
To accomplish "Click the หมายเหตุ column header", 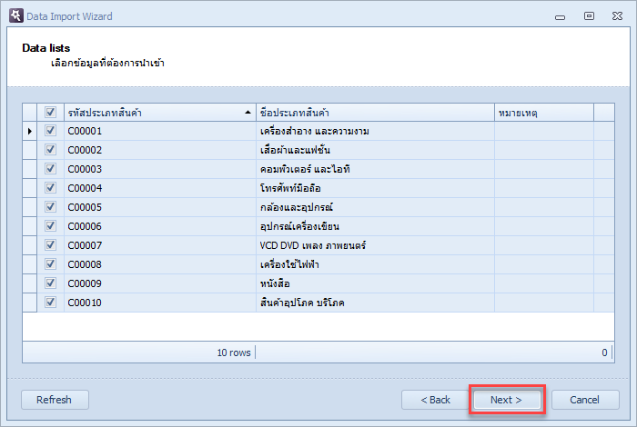I will [544, 113].
